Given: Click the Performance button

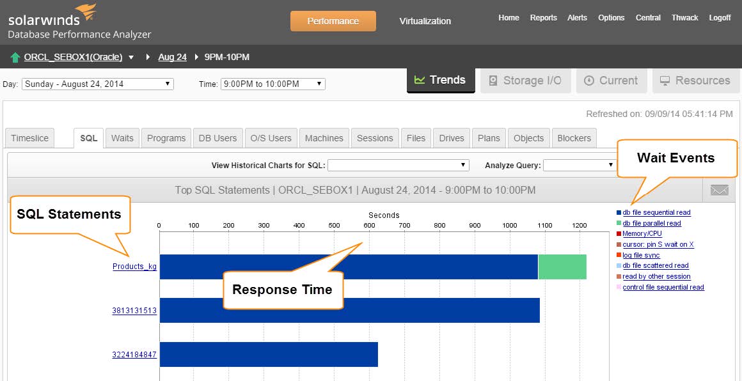Looking at the screenshot, I should (333, 21).
